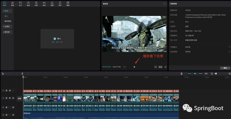Select the first video clip 3ed208be9c75155c
This screenshot has width=231, height=119.
30,99
